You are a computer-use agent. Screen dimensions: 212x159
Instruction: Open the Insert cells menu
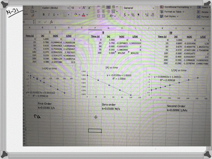pos(204,8)
